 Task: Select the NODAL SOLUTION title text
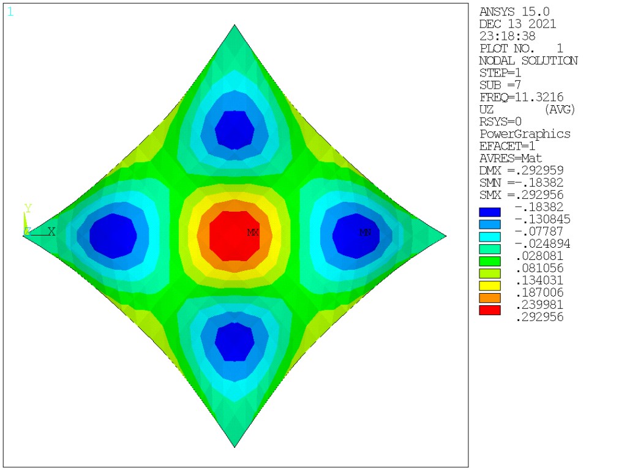pyautogui.click(x=528, y=61)
